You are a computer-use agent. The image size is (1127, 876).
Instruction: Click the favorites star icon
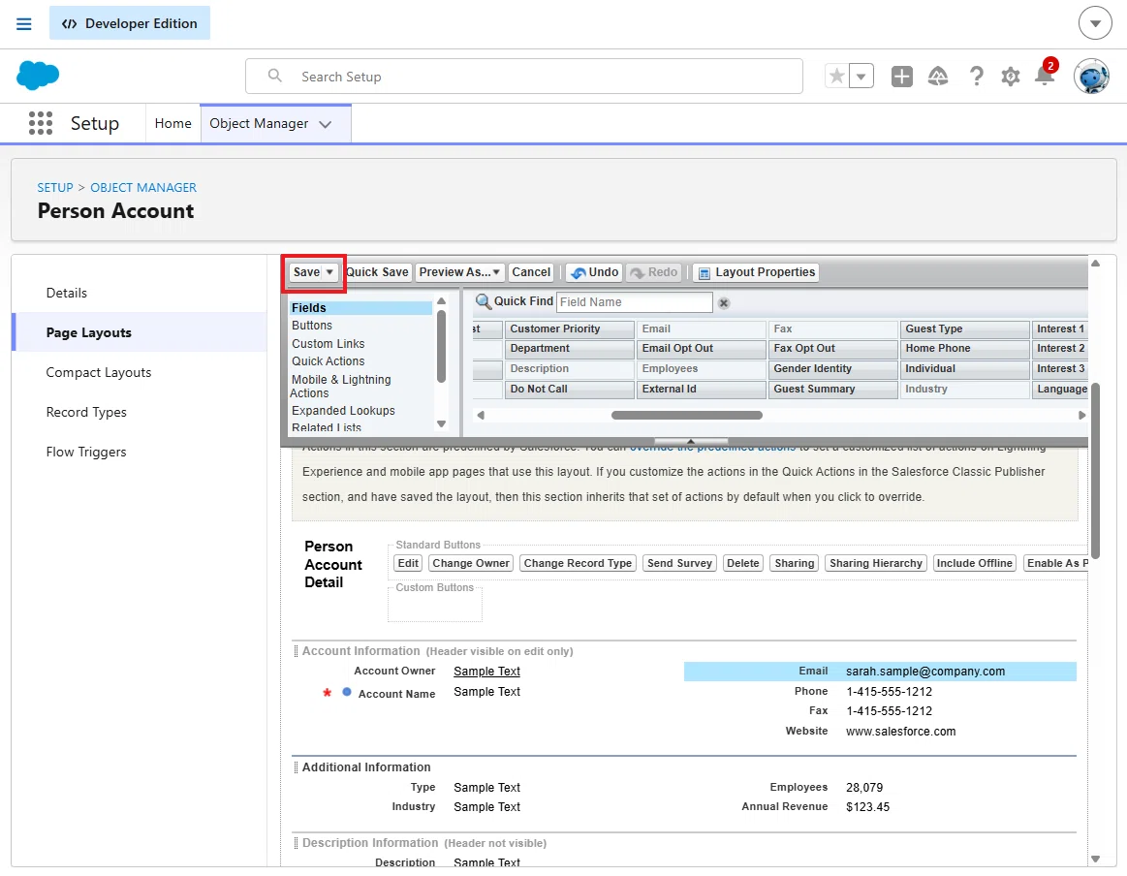pos(836,76)
